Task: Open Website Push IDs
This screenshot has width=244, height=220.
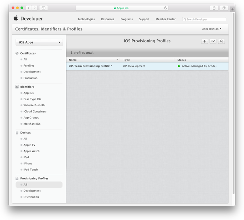Action: tap(34, 105)
